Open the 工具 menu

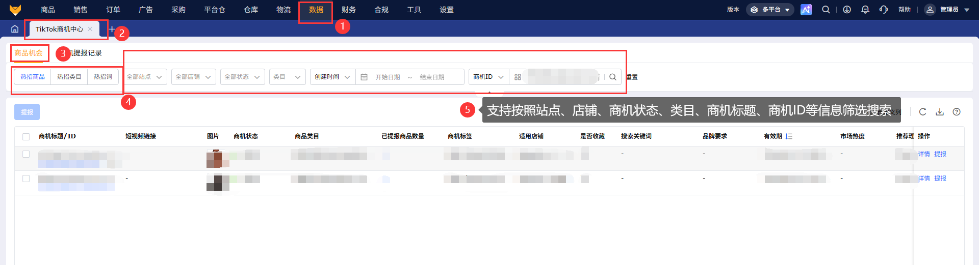[x=414, y=10]
